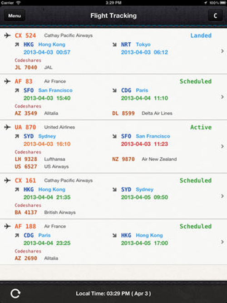Screen dimensions: 227x303
Task: Open details chevron for flight CX 524
Action: click(x=222, y=51)
